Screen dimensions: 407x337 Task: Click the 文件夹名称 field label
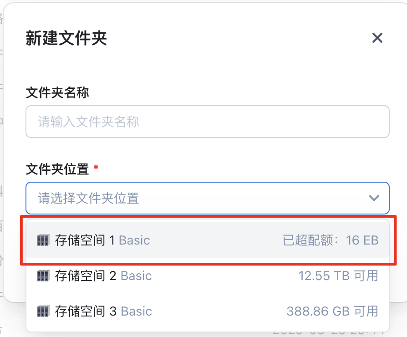57,92
